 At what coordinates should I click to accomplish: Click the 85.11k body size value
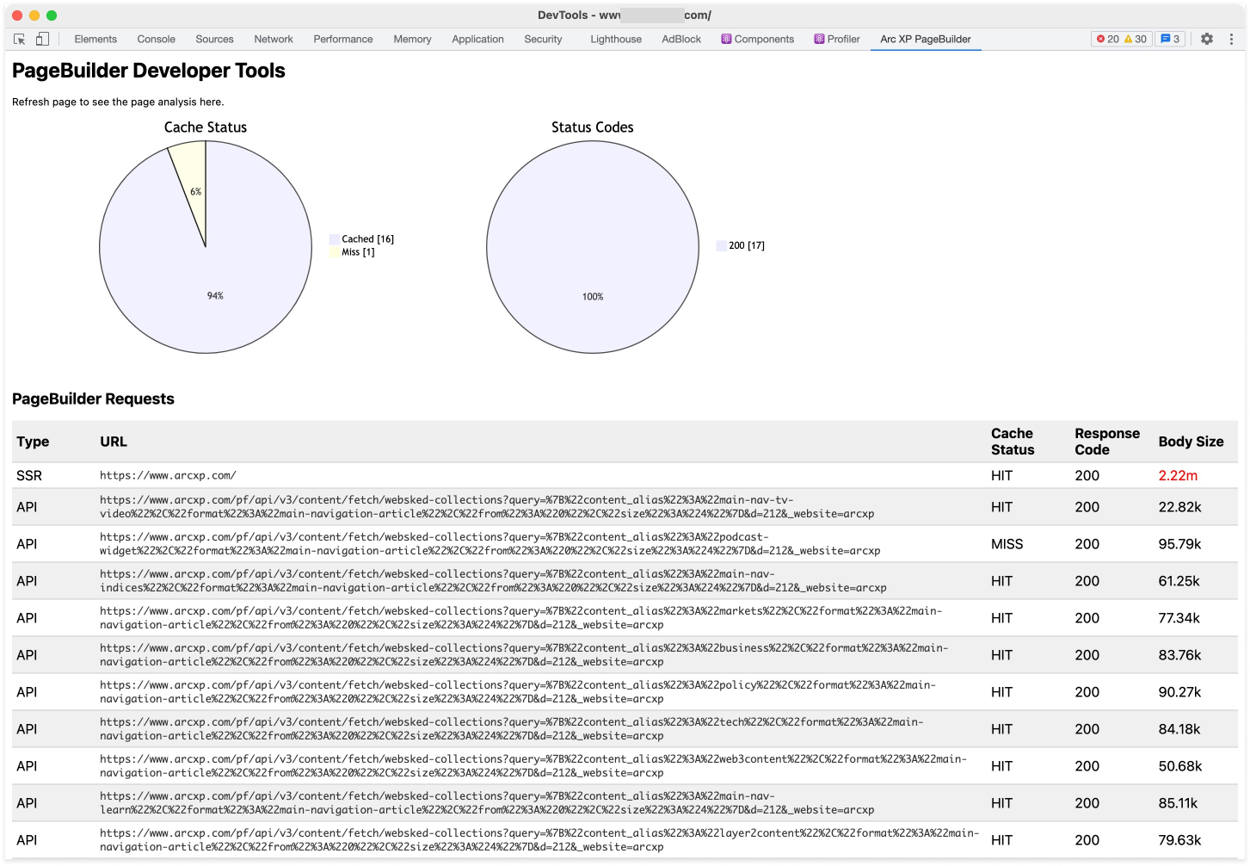point(1178,803)
